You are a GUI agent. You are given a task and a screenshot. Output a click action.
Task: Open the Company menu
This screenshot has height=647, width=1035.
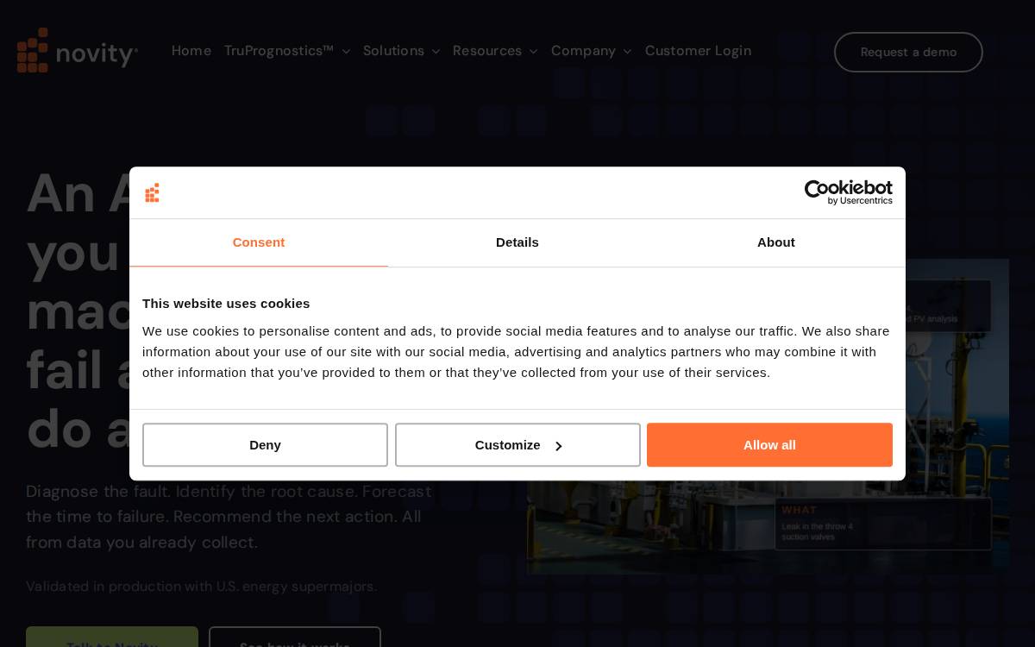pyautogui.click(x=583, y=51)
